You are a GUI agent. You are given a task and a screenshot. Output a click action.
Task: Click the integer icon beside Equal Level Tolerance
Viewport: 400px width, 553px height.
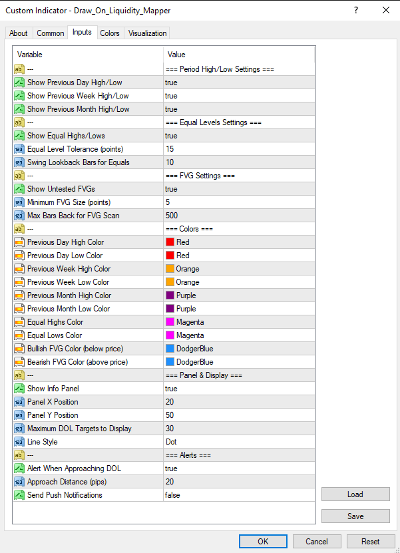point(19,149)
